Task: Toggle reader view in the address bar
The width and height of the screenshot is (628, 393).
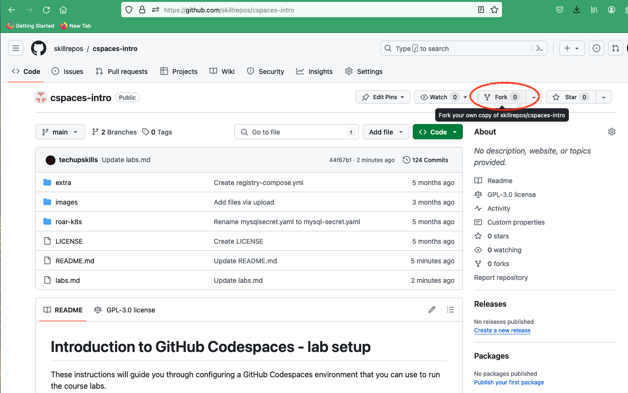Action: (x=481, y=10)
